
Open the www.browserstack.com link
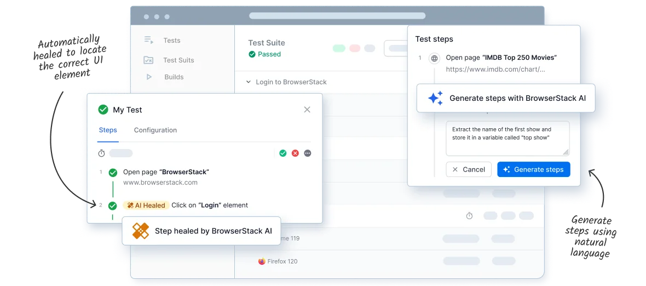pyautogui.click(x=160, y=182)
